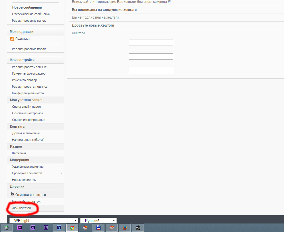
Task: Open the blue floppy disk taskbar app
Action: click(x=98, y=228)
